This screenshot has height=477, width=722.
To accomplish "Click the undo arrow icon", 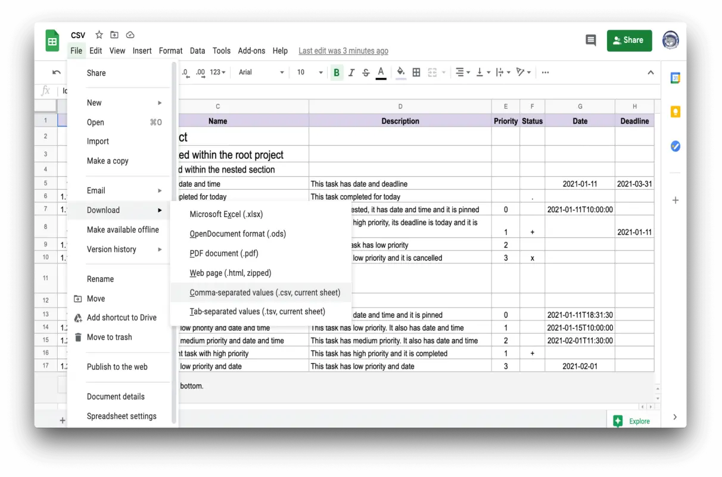I will (57, 73).
